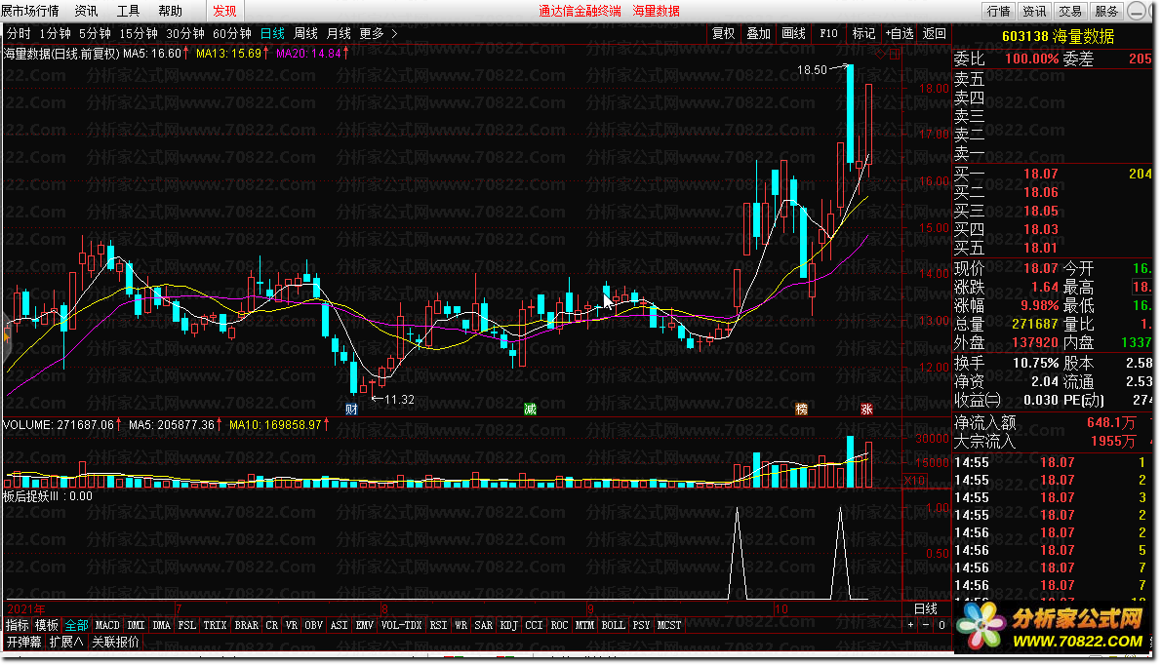Switch to 分时 intraday view

pyautogui.click(x=19, y=33)
